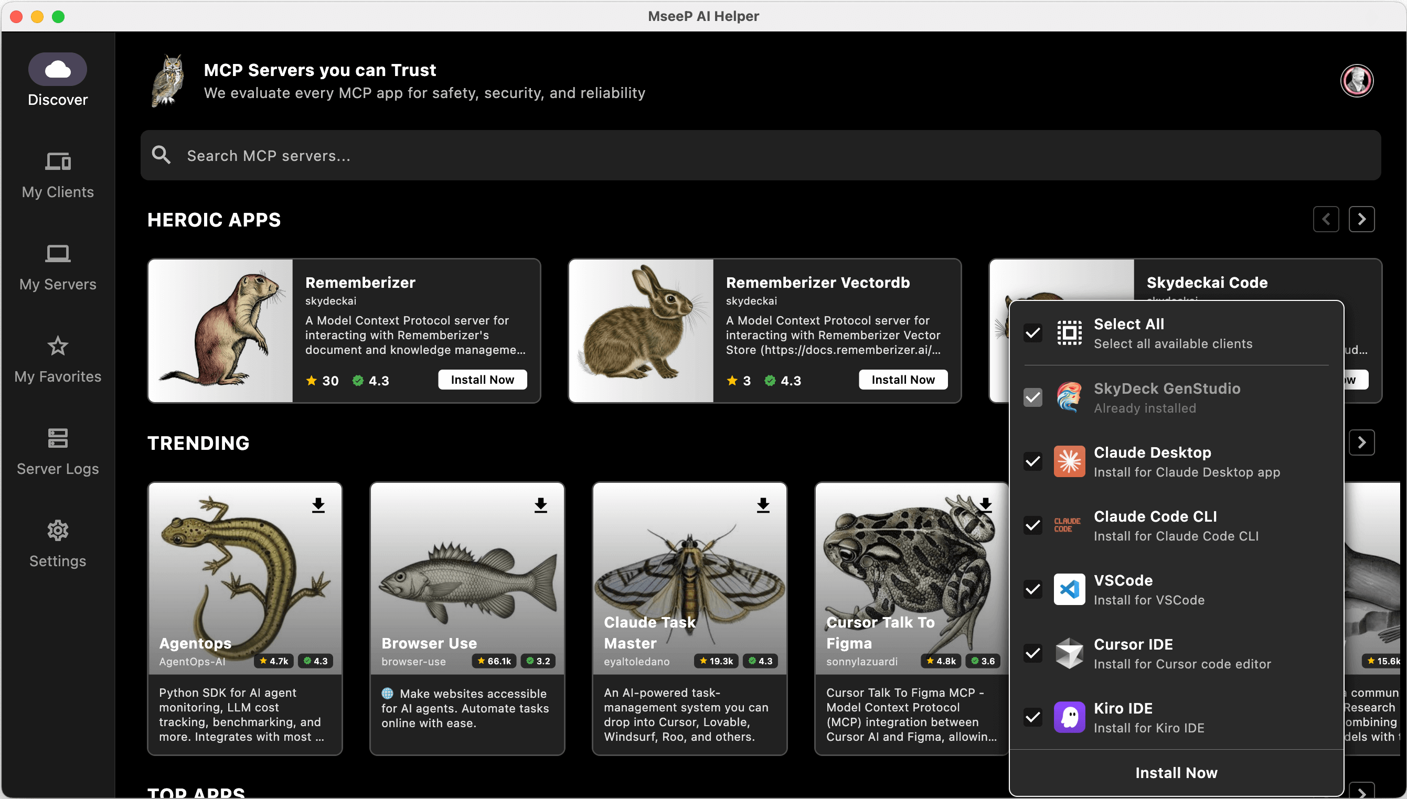Open Server Logs icon
This screenshot has width=1407, height=799.
pos(58,438)
